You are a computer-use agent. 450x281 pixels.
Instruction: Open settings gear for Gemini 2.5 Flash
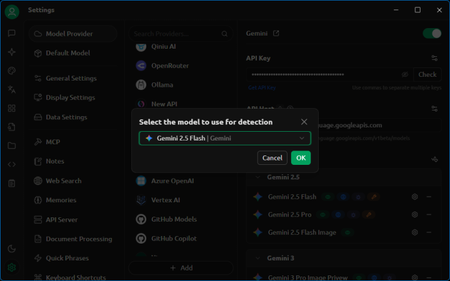click(x=414, y=197)
